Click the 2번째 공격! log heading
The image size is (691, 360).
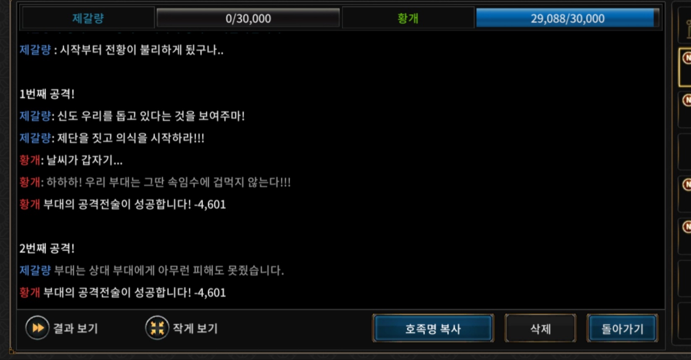[x=47, y=248]
